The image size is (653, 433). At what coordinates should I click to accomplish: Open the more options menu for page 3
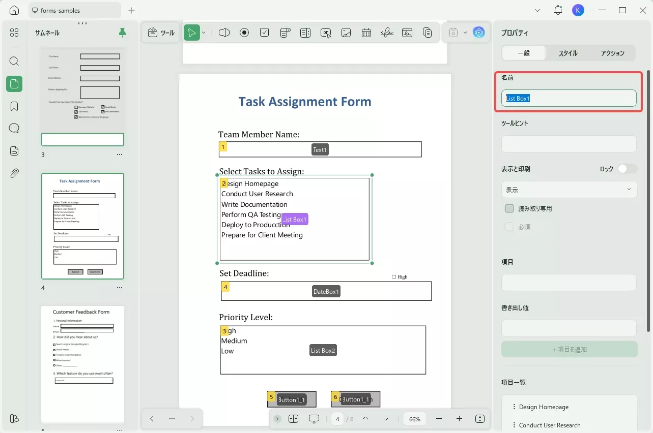click(x=120, y=154)
